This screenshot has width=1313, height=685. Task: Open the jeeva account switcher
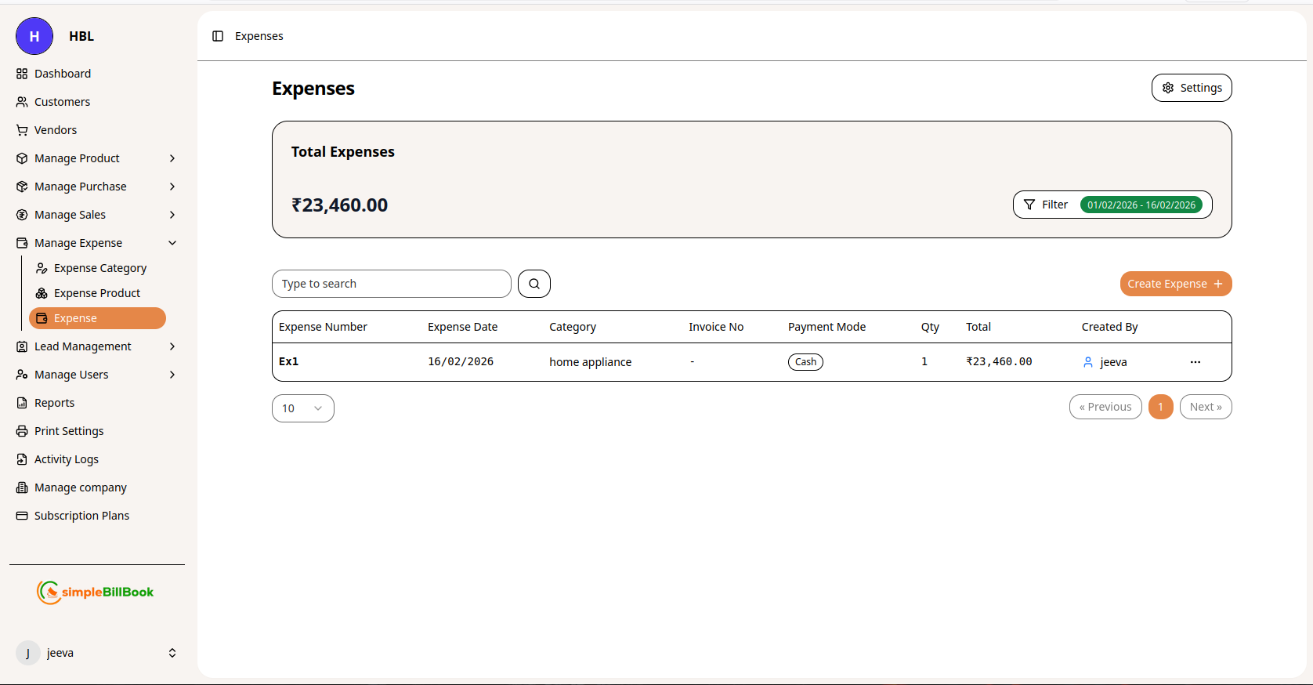pos(172,653)
